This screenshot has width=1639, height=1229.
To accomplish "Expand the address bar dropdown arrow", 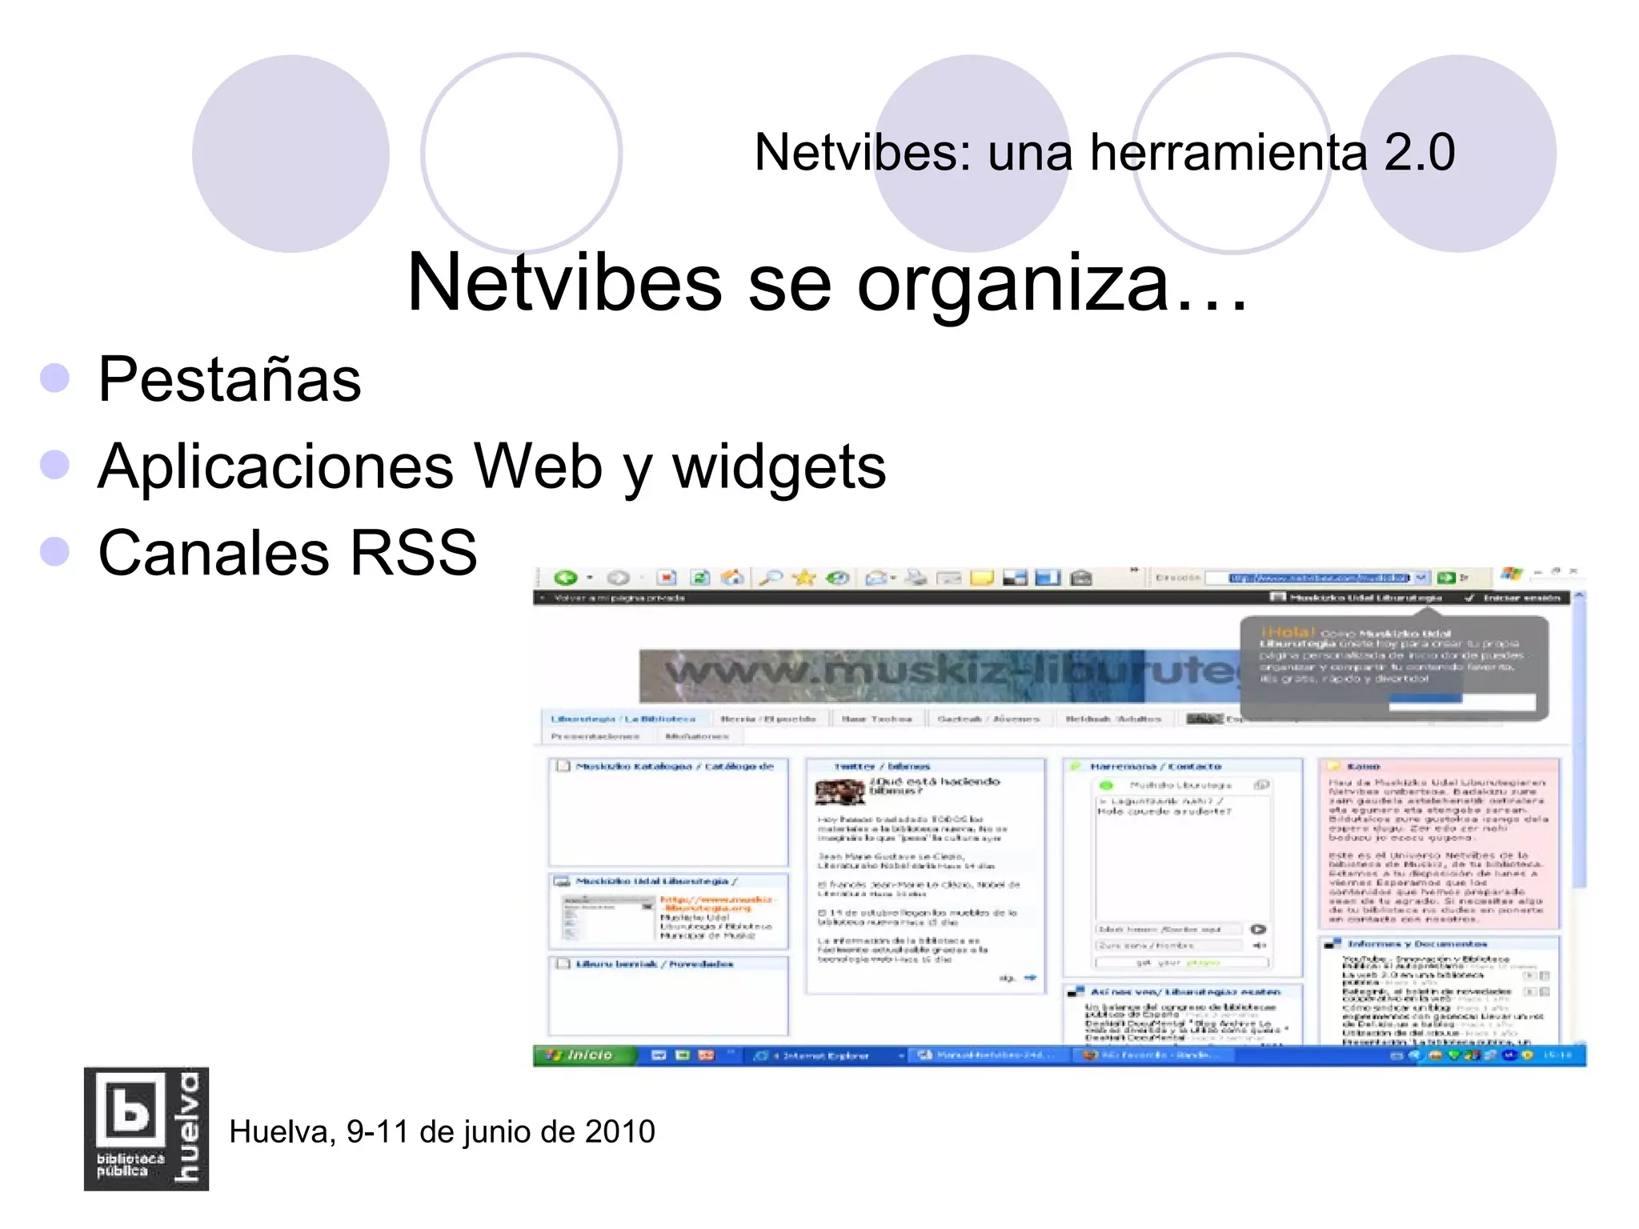I will point(1421,578).
